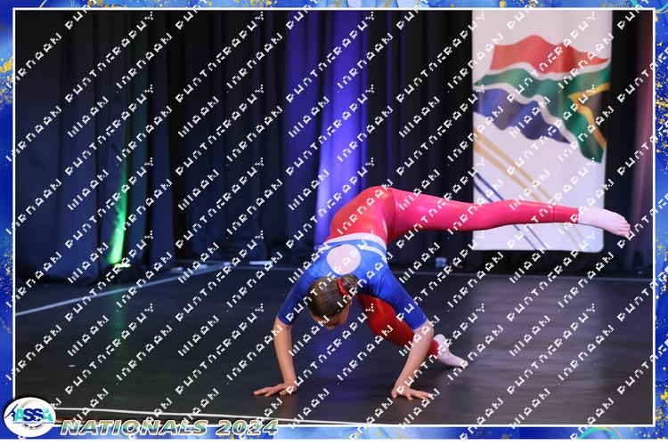The width and height of the screenshot is (668, 445).
Task: Click the South African flag banner
Action: 542,131
